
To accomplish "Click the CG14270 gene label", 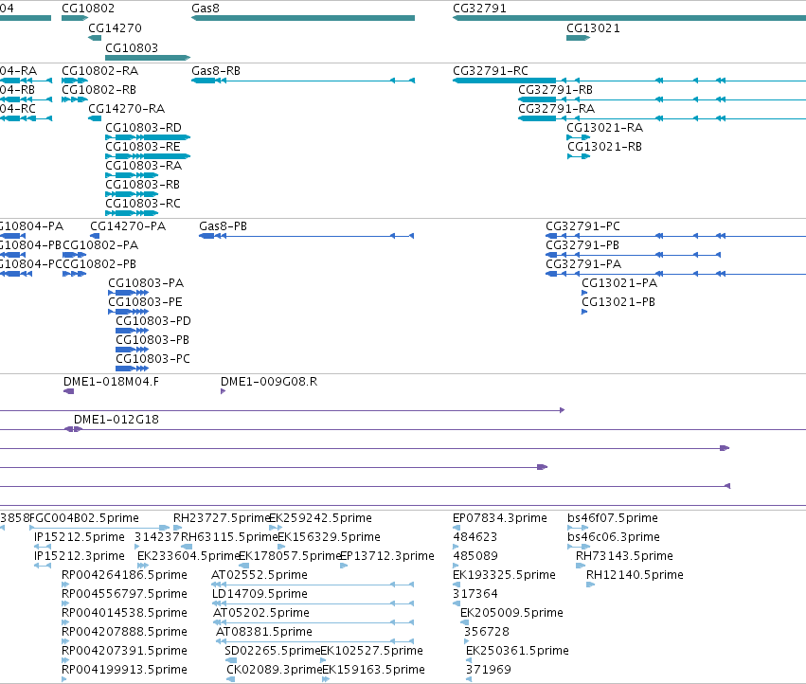I will coord(115,27).
